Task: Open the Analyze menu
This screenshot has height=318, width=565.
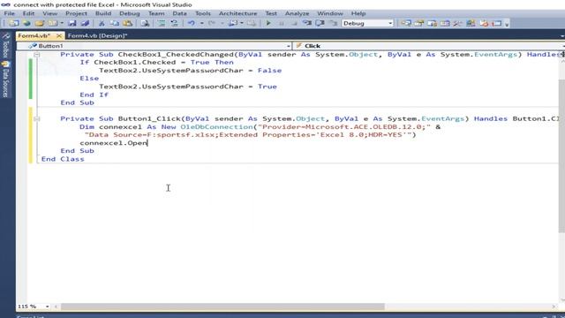Action: [297, 13]
